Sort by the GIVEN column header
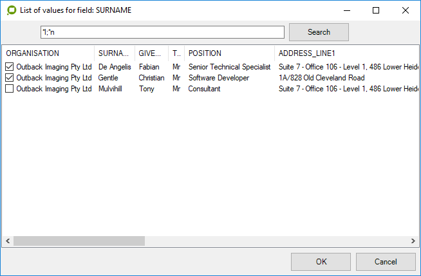The width and height of the screenshot is (421, 276). click(151, 53)
